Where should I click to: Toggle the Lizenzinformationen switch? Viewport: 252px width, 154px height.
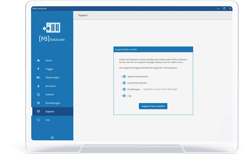tap(123, 83)
